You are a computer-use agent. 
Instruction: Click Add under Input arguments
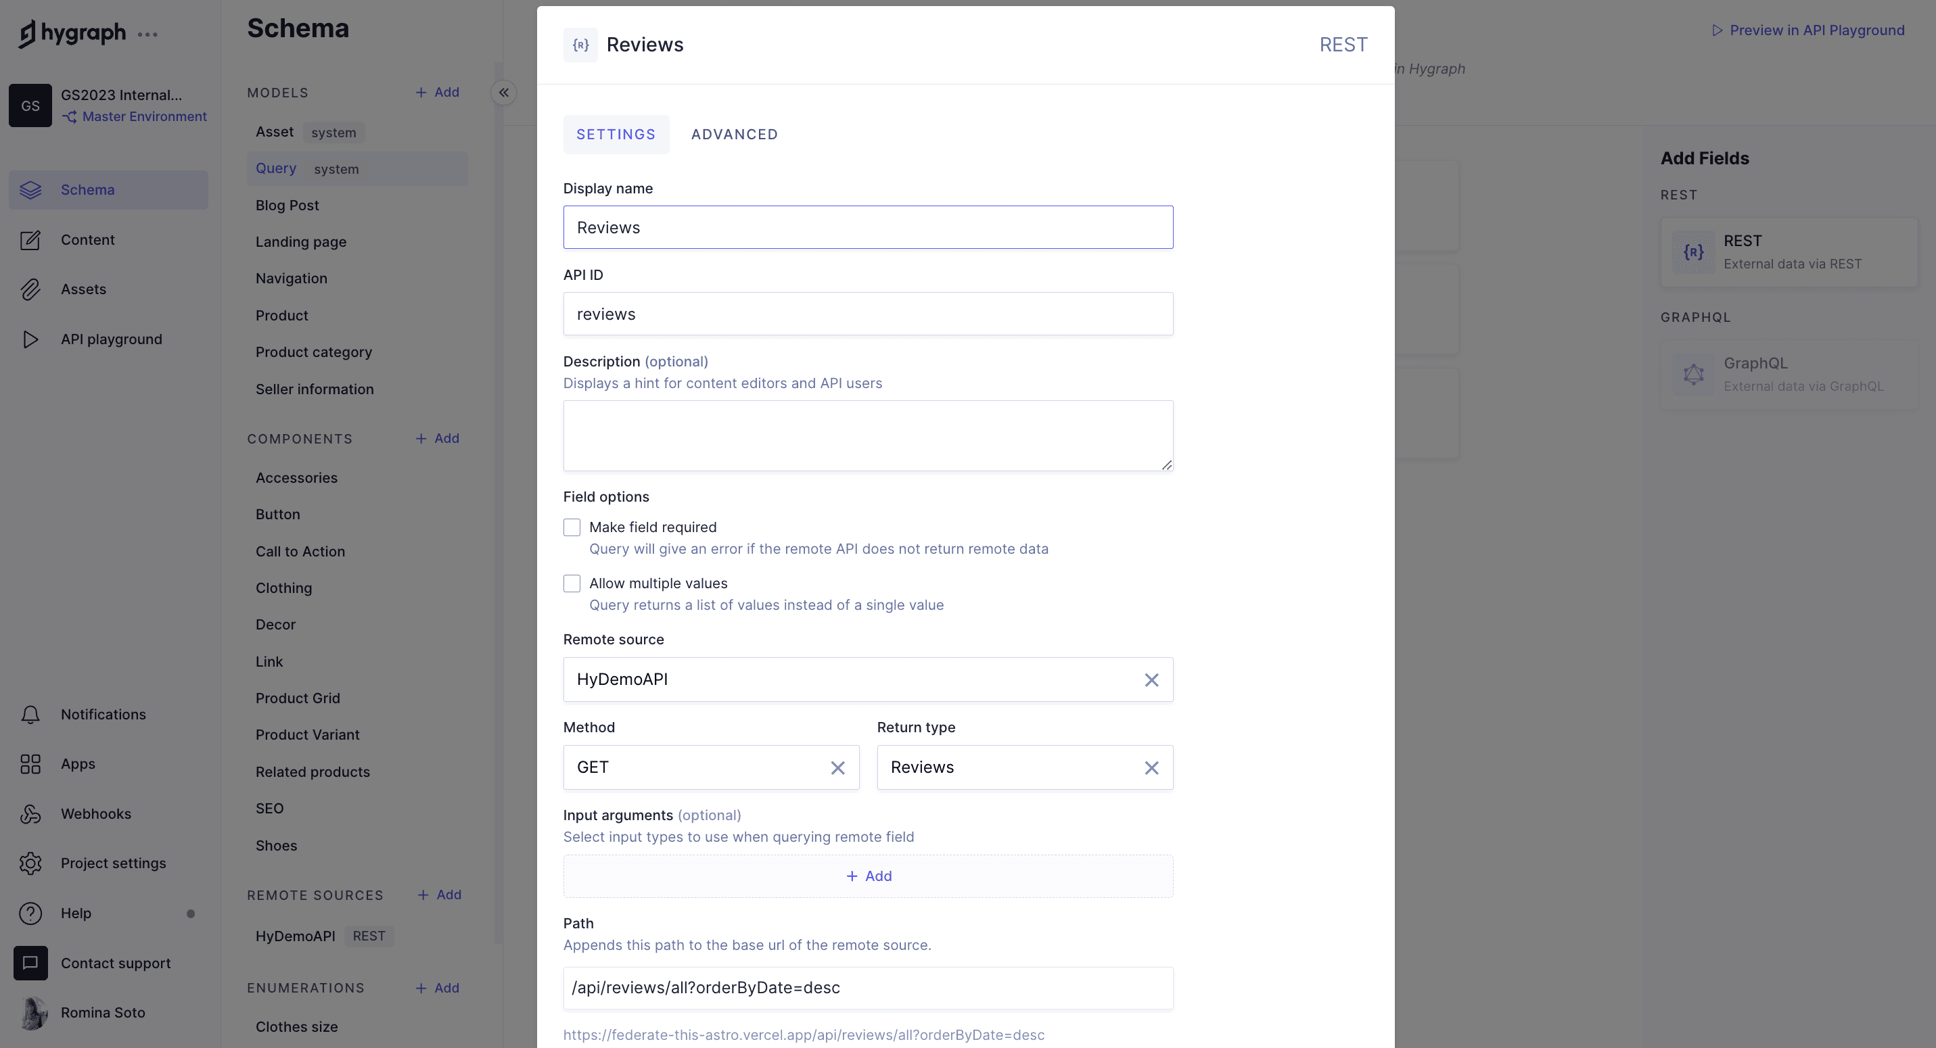(868, 876)
